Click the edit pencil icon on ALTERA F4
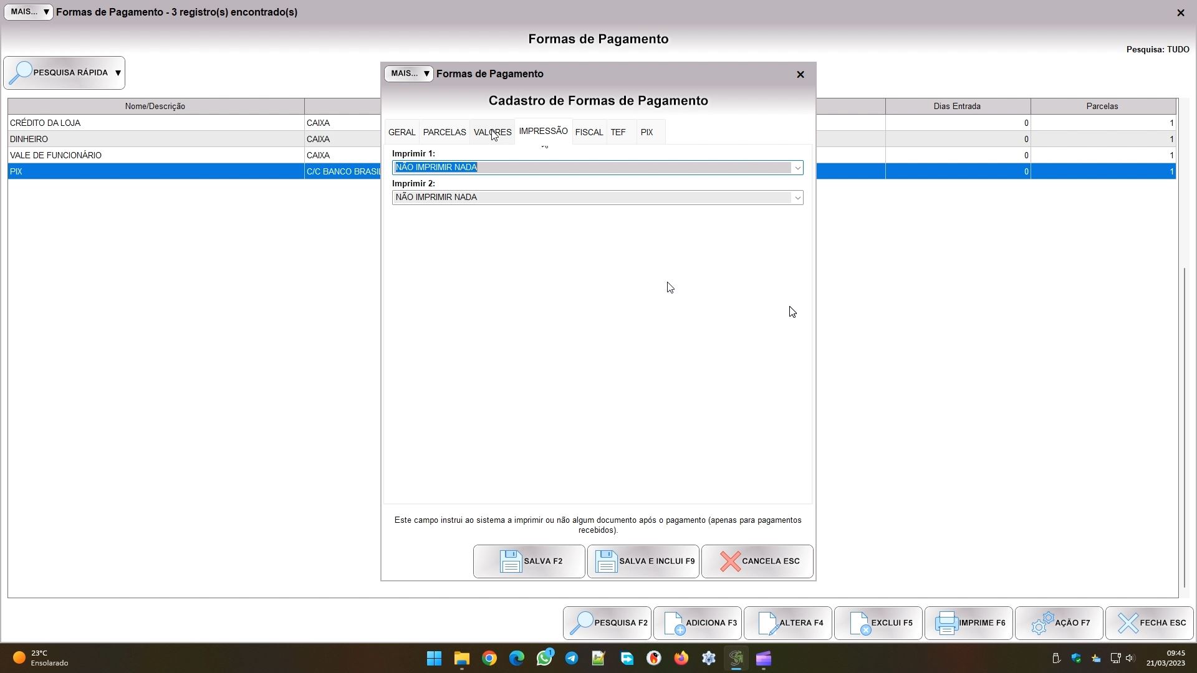 (x=768, y=623)
